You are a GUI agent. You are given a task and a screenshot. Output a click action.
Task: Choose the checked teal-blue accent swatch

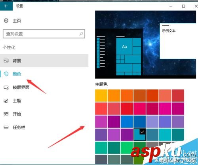point(140,135)
